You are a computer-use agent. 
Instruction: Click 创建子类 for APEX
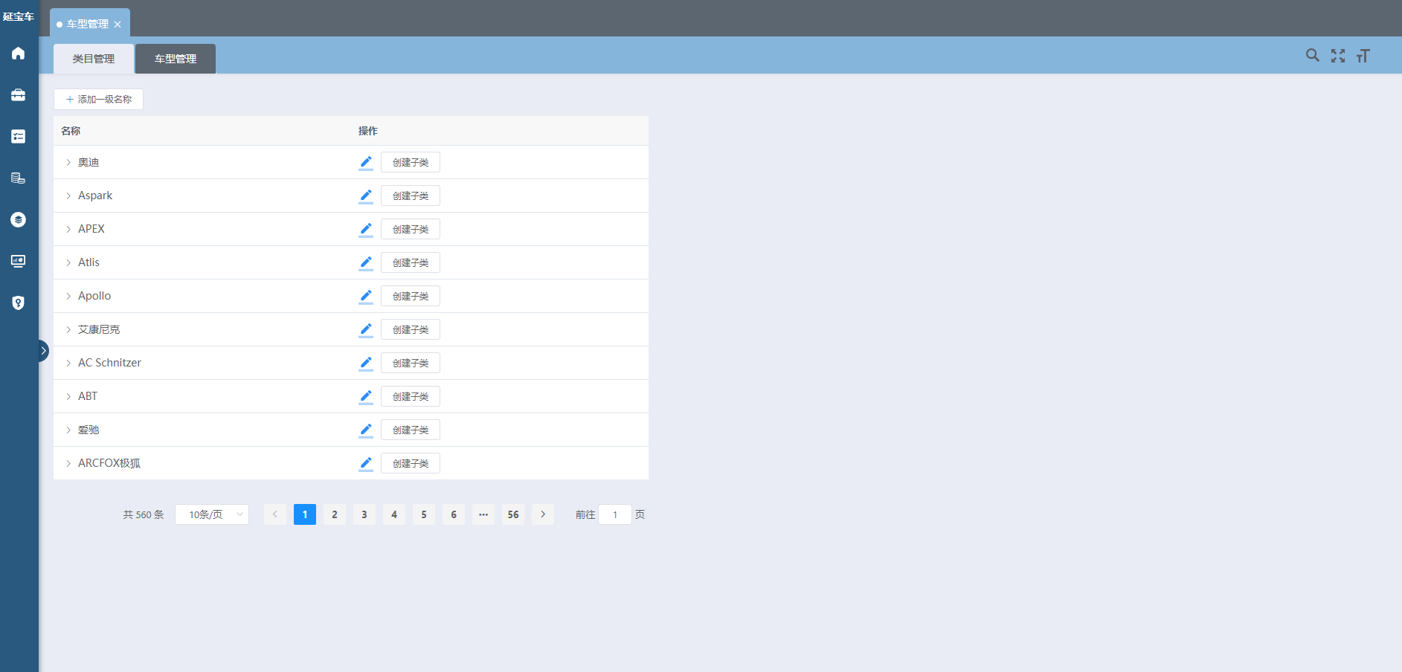pos(411,229)
